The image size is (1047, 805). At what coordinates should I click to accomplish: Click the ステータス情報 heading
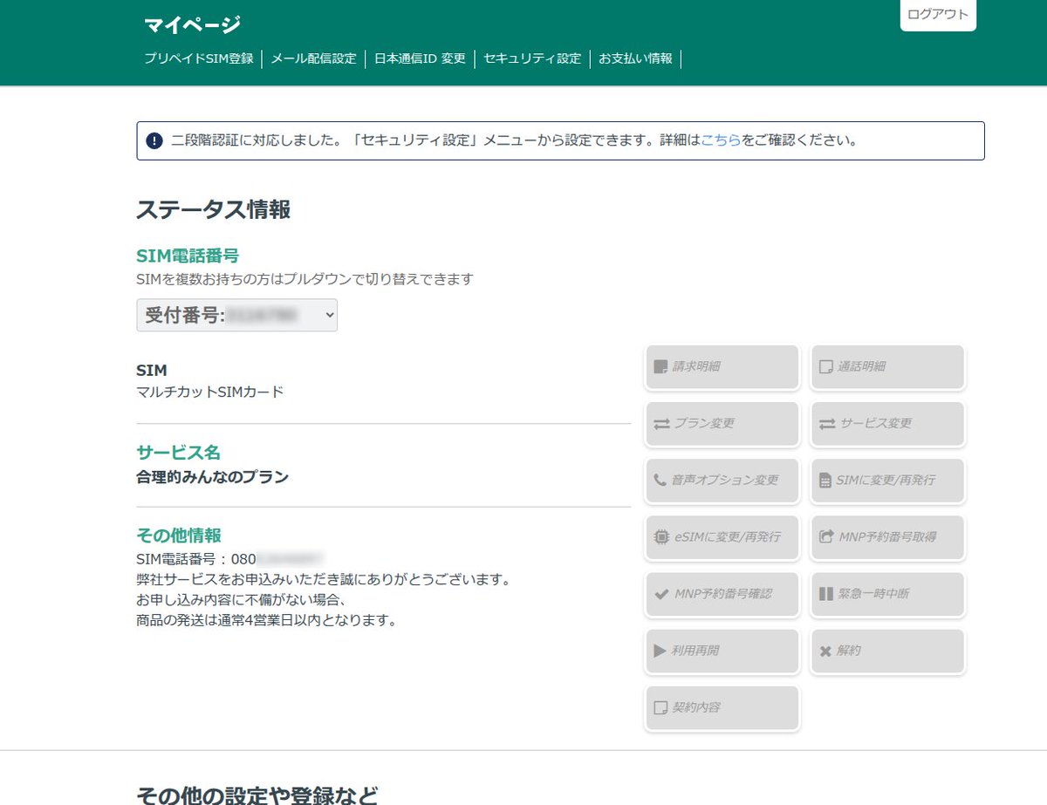(214, 209)
